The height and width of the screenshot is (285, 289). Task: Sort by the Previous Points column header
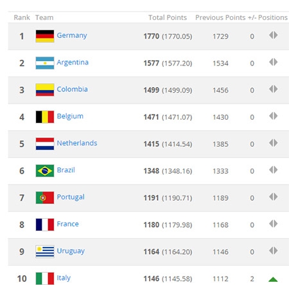(x=220, y=17)
